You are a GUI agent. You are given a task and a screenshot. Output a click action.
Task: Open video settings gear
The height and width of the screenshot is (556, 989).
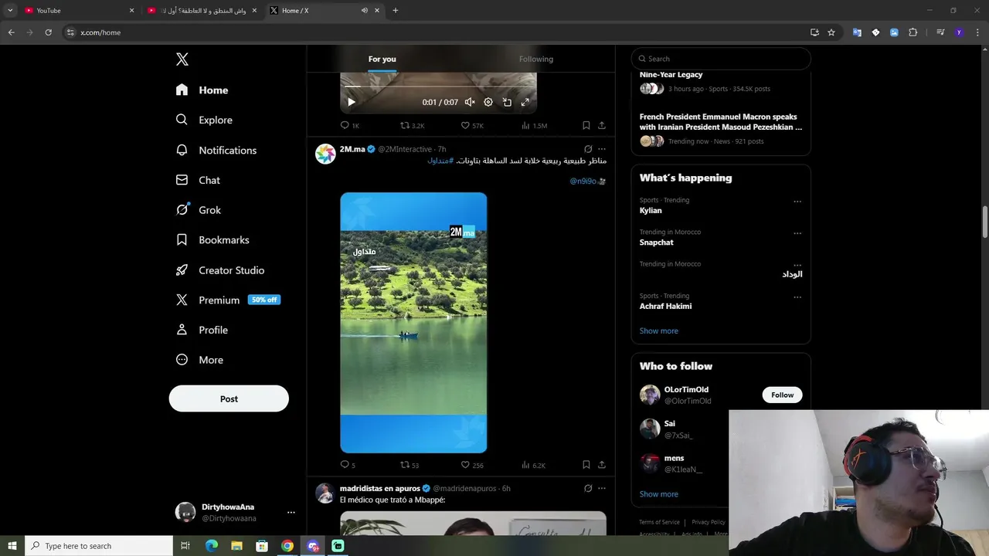pos(488,102)
